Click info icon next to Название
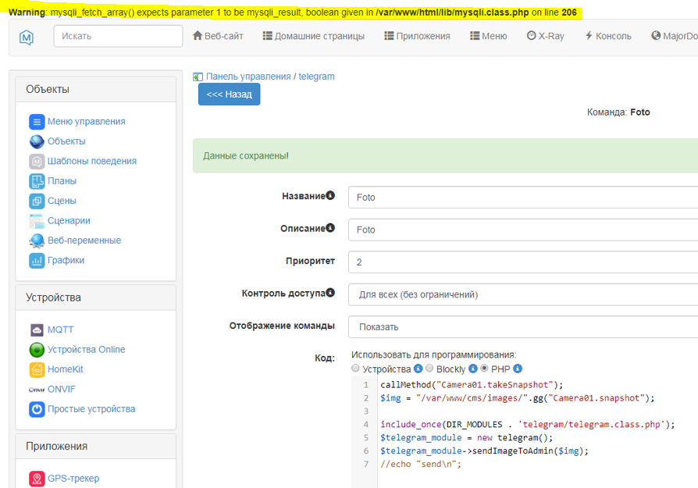The width and height of the screenshot is (698, 488). [330, 196]
